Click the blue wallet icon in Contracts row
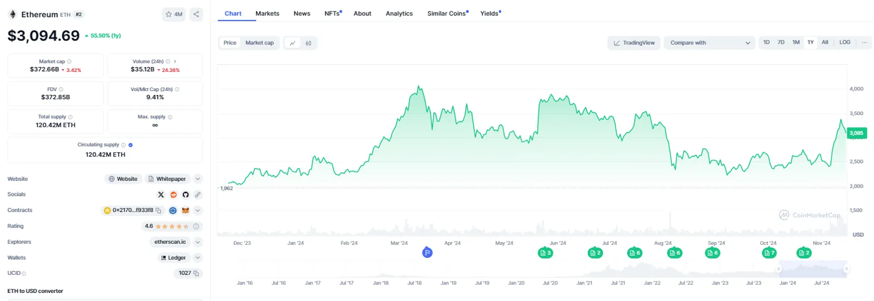The image size is (874, 301). [x=173, y=210]
